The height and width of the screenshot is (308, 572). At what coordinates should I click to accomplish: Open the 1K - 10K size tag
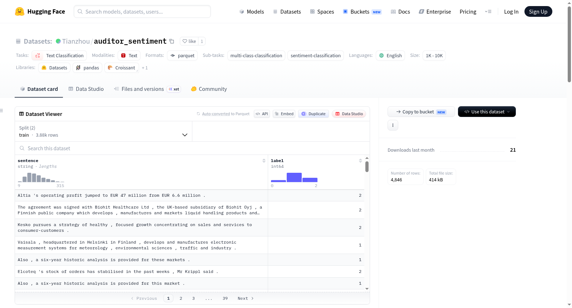coord(434,55)
